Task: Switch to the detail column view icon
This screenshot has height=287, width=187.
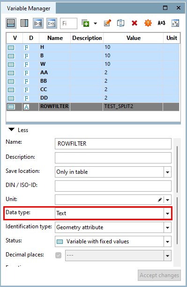Action: (x=24, y=23)
